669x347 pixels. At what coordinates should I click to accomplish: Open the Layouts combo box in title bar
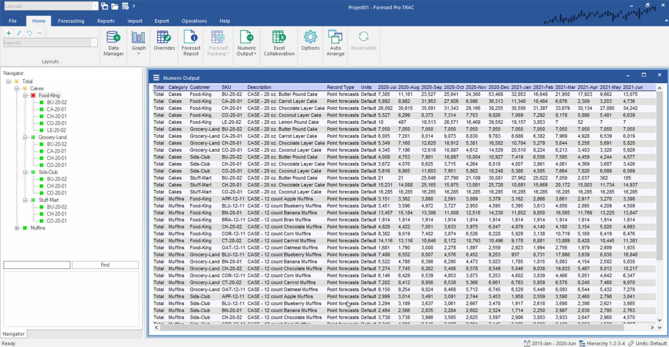pos(51,6)
